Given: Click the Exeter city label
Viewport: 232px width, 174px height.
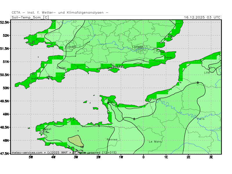Looking at the screenshot, I should pyautogui.click(x=61, y=68).
